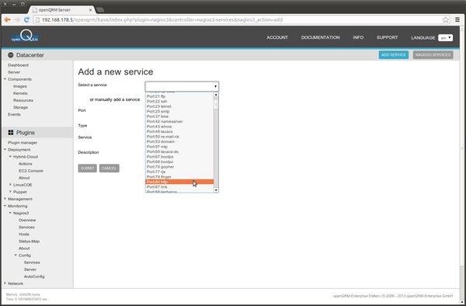Viewport: 466px width, 306px height.
Task: Open the ACCOUNT menu
Action: point(277,37)
